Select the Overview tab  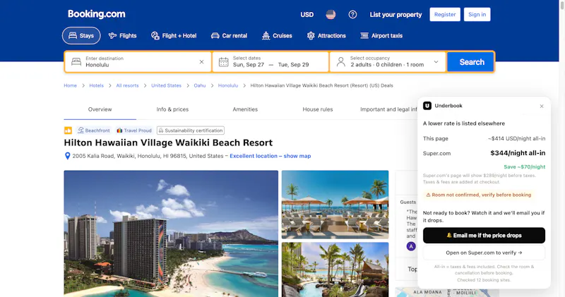click(100, 109)
